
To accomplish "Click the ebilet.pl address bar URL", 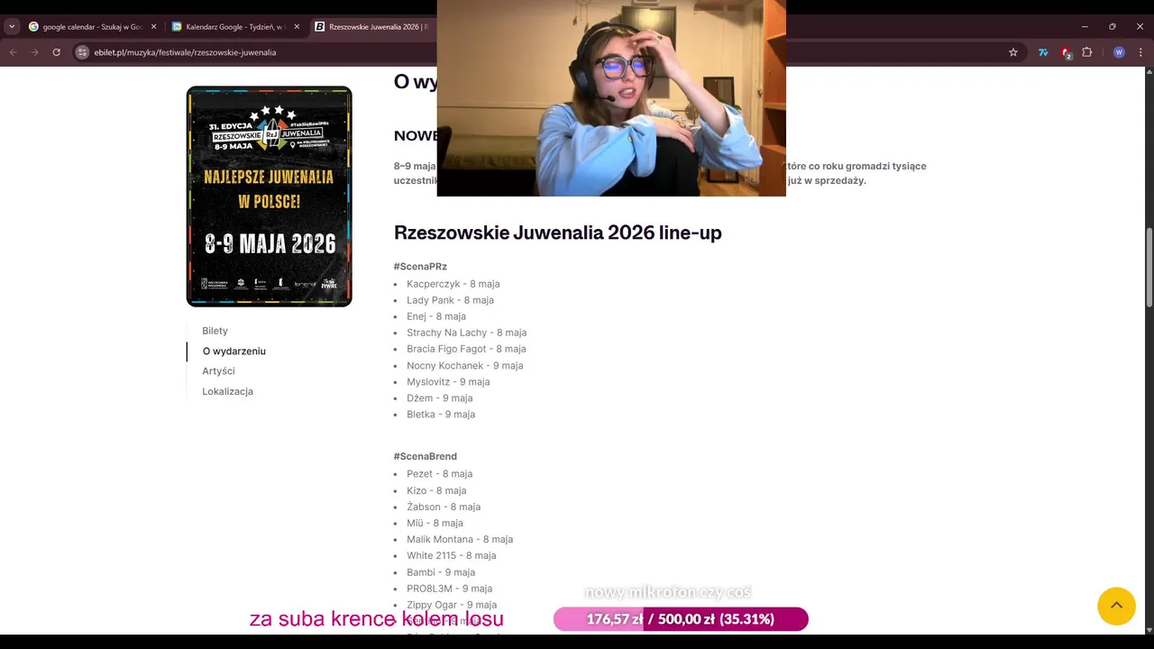I will (x=185, y=52).
